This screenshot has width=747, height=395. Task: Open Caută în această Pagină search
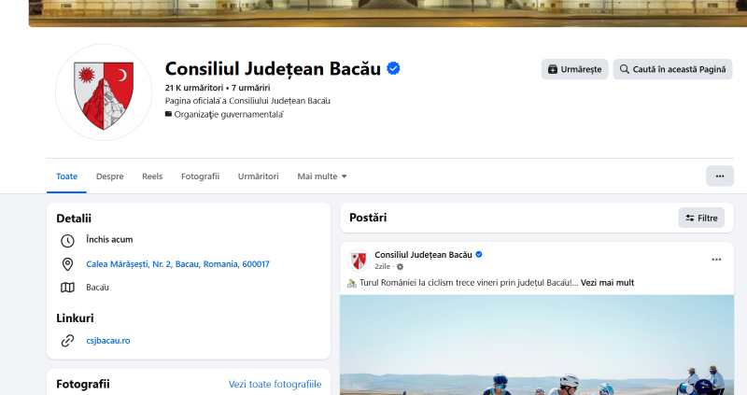(x=672, y=69)
